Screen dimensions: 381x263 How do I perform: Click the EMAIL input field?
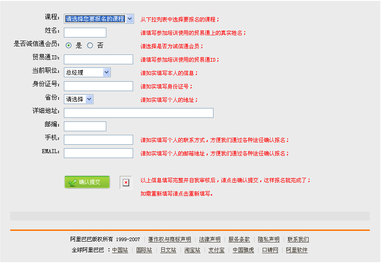pos(98,153)
